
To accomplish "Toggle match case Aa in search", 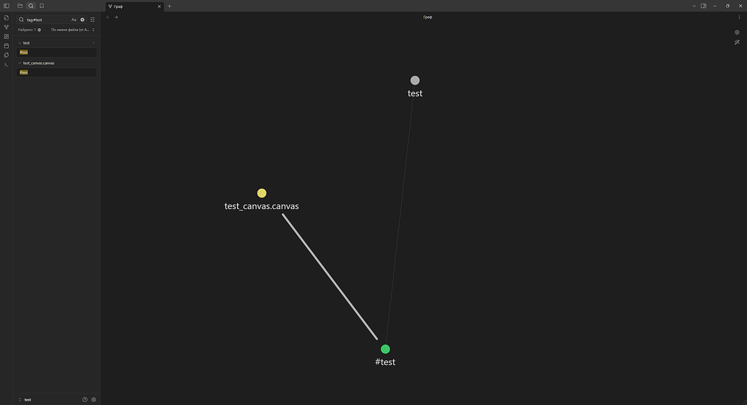I will coord(74,20).
